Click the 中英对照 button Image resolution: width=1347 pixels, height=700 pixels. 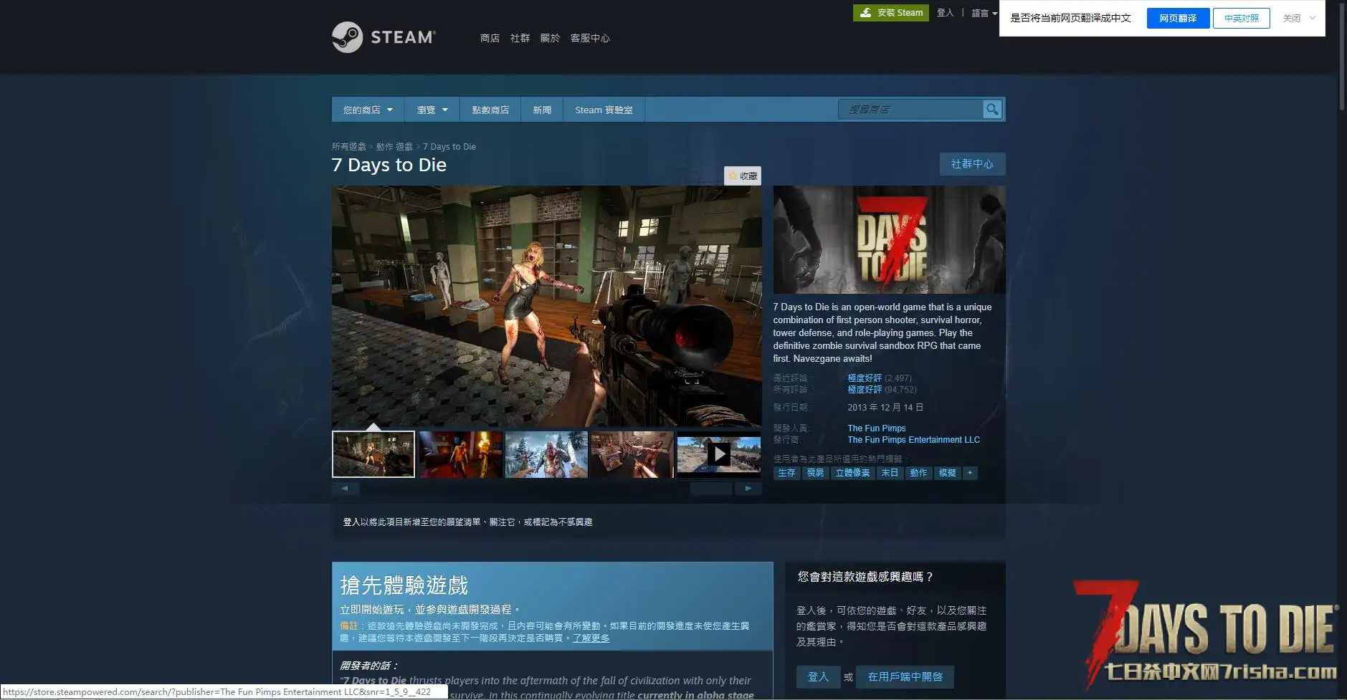point(1241,18)
